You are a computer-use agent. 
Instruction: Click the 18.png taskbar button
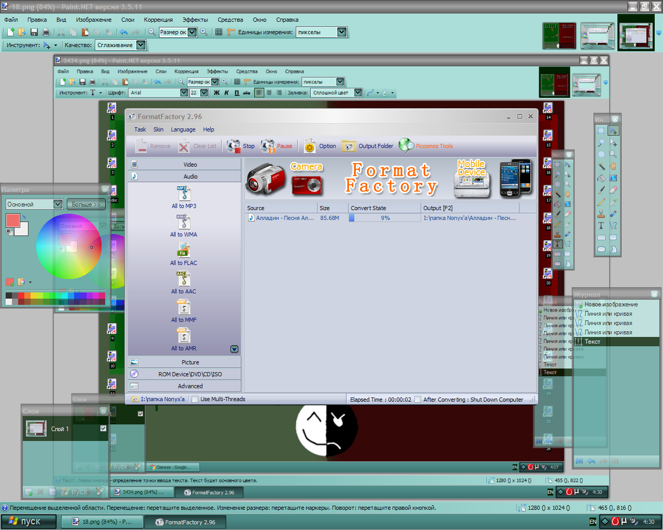(102, 522)
